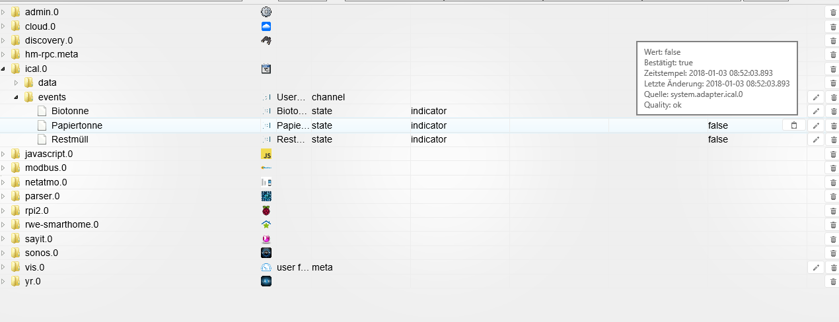Image resolution: width=839 pixels, height=322 pixels.
Task: Expand the netatmo.0 tree node
Action: click(x=3, y=182)
